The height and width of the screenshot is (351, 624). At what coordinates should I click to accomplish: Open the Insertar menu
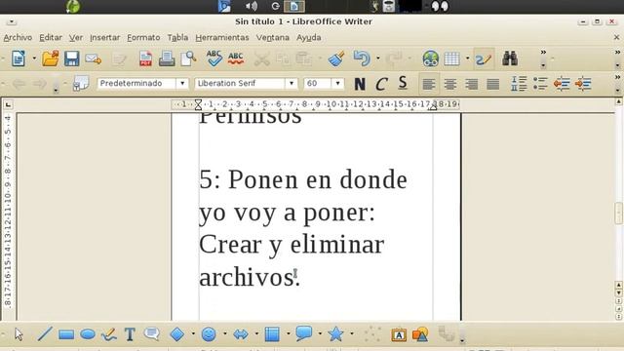[104, 37]
